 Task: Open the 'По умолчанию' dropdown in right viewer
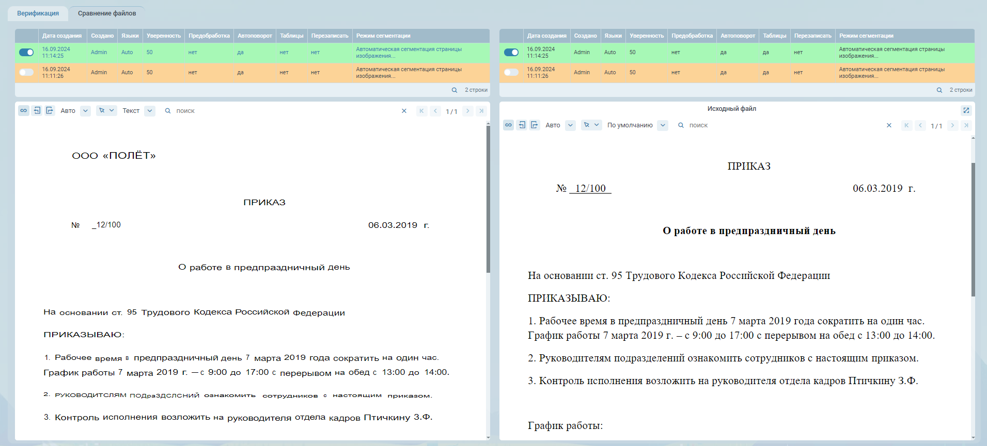[663, 125]
